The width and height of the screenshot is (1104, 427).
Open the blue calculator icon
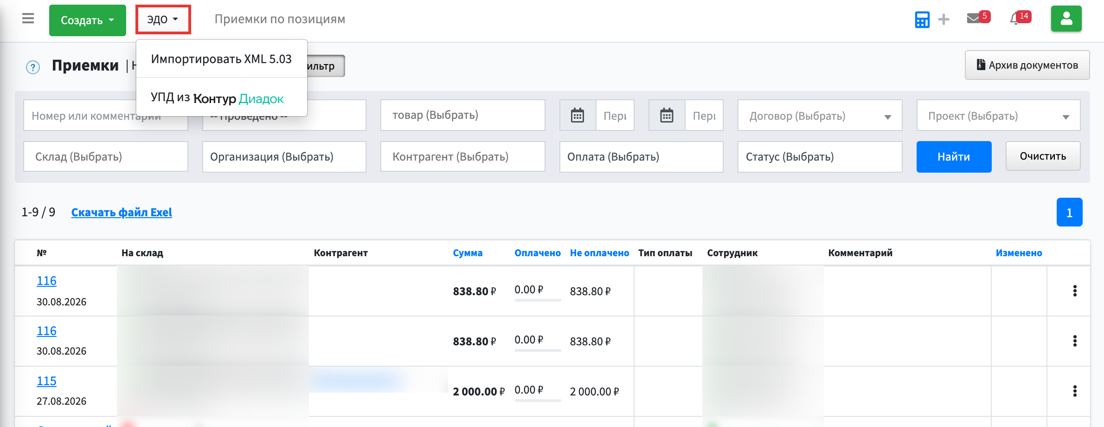[922, 19]
